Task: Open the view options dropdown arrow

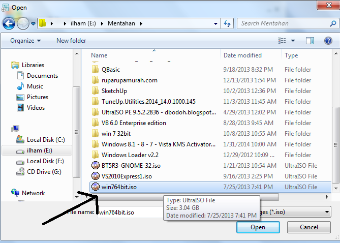Action: point(293,41)
